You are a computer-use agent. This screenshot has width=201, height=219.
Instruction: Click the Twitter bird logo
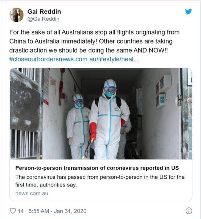(188, 12)
